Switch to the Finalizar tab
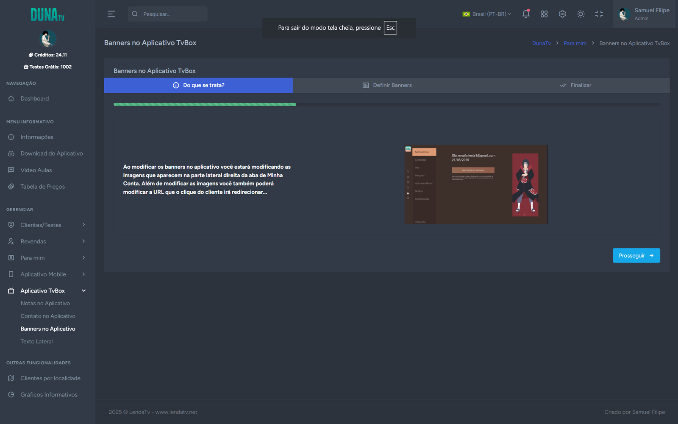The image size is (678, 424). 575,85
